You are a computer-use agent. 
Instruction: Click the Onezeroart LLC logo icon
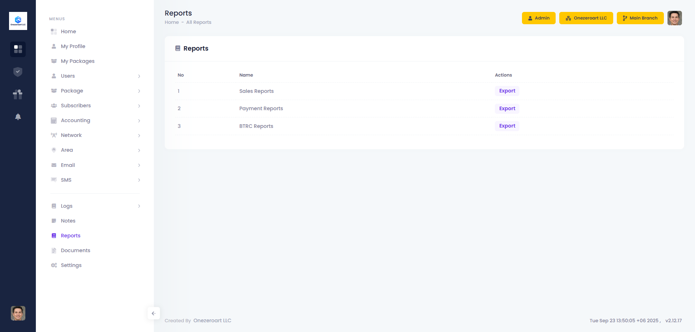(x=18, y=21)
